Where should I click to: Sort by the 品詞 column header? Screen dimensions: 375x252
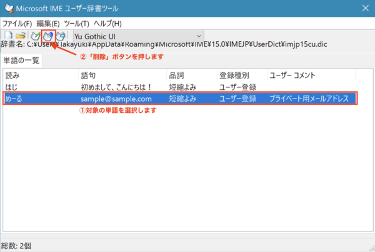pyautogui.click(x=192, y=75)
